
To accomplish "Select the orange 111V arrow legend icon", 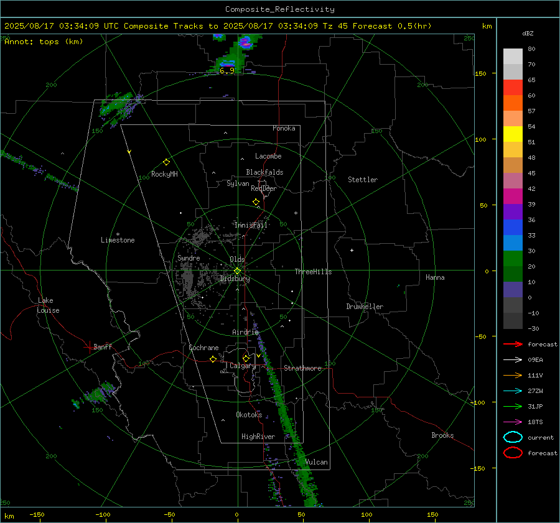I will pos(513,375).
